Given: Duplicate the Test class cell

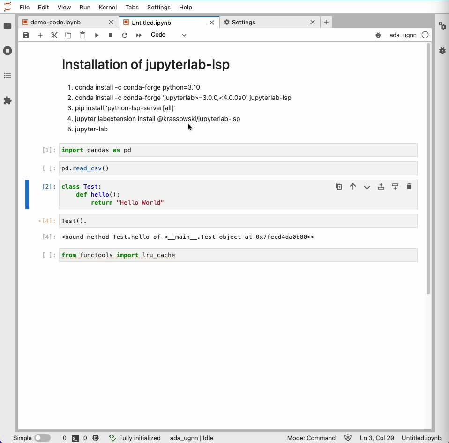Looking at the screenshot, I should pos(339,186).
